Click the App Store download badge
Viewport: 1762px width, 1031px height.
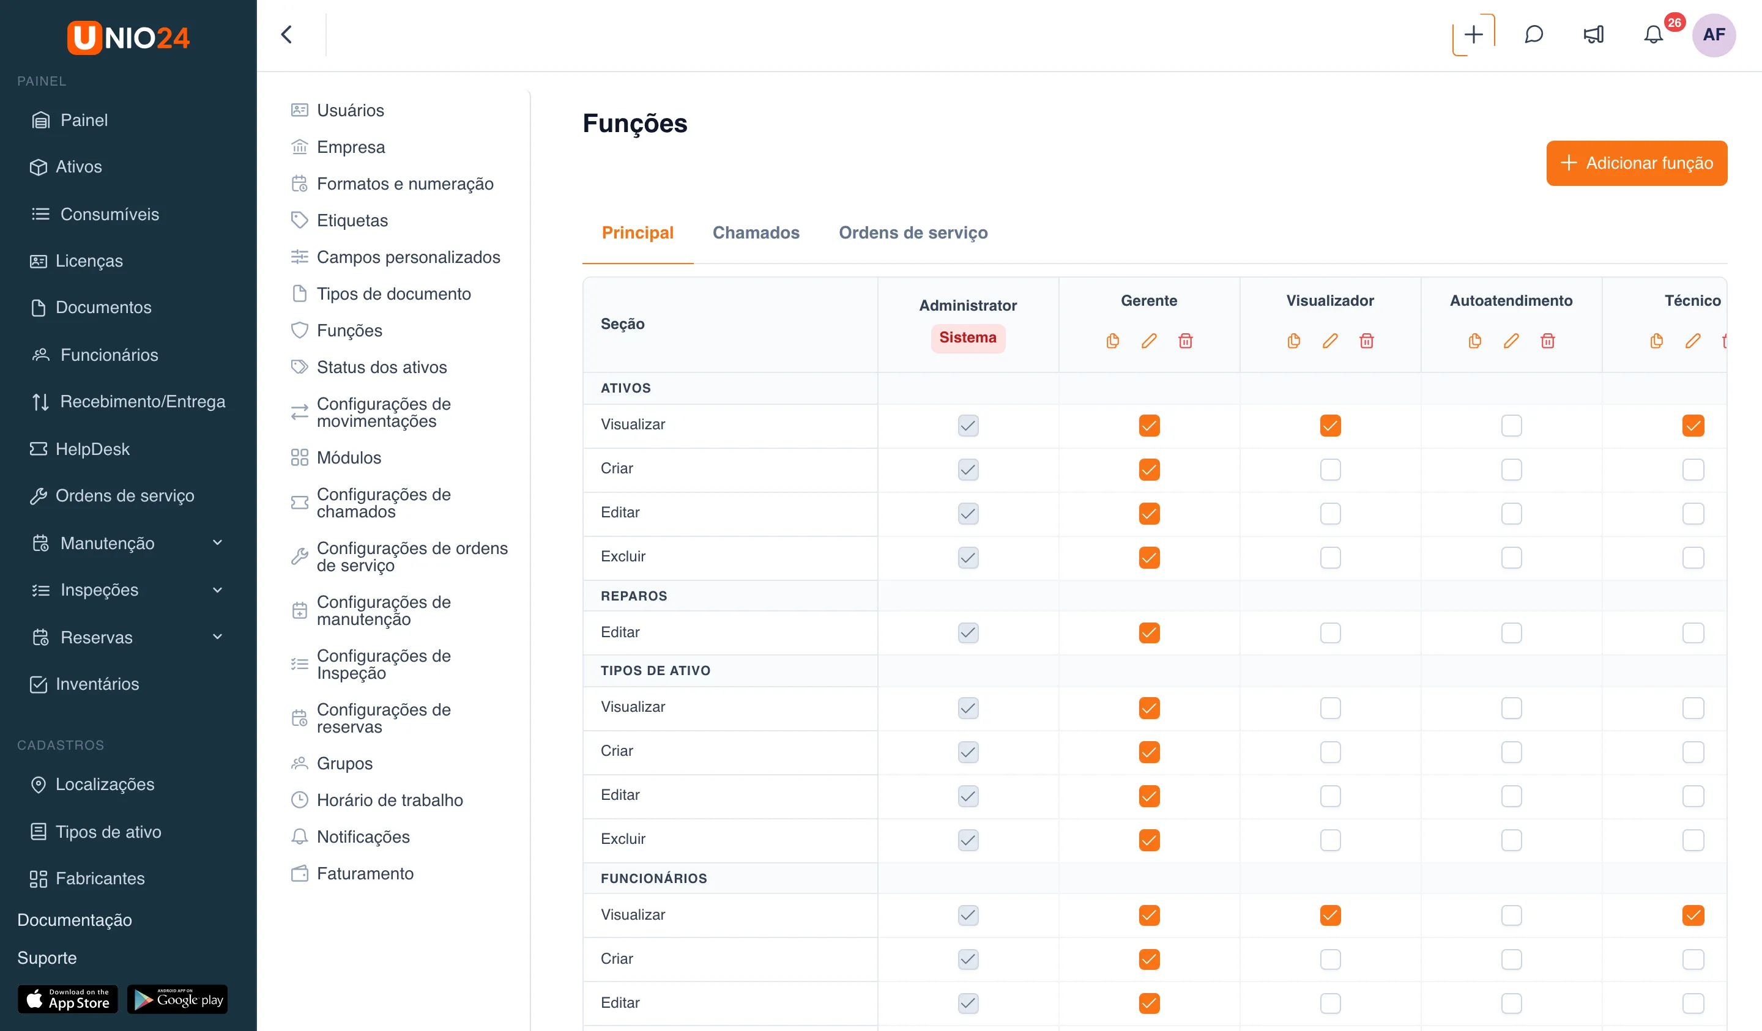pos(68,999)
